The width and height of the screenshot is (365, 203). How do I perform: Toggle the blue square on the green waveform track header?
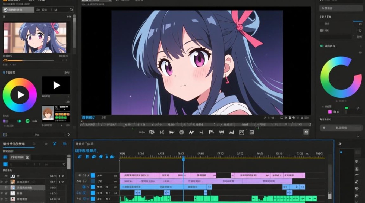click(93, 199)
